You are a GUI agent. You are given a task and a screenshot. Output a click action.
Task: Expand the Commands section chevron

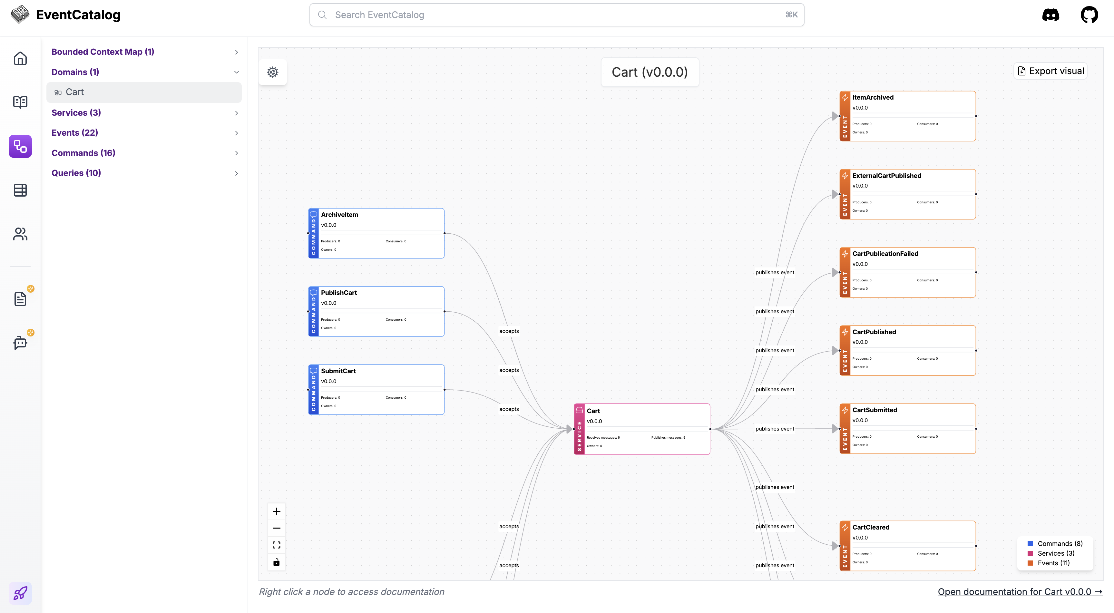[x=237, y=153]
